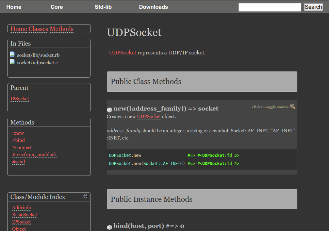
Task: Open Object in the class index
Action: pyautogui.click(x=19, y=229)
